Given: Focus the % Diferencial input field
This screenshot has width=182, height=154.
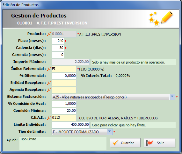Looking at the screenshot, I should (x=64, y=76).
